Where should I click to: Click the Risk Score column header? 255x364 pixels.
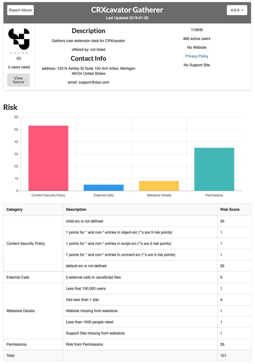pos(230,209)
